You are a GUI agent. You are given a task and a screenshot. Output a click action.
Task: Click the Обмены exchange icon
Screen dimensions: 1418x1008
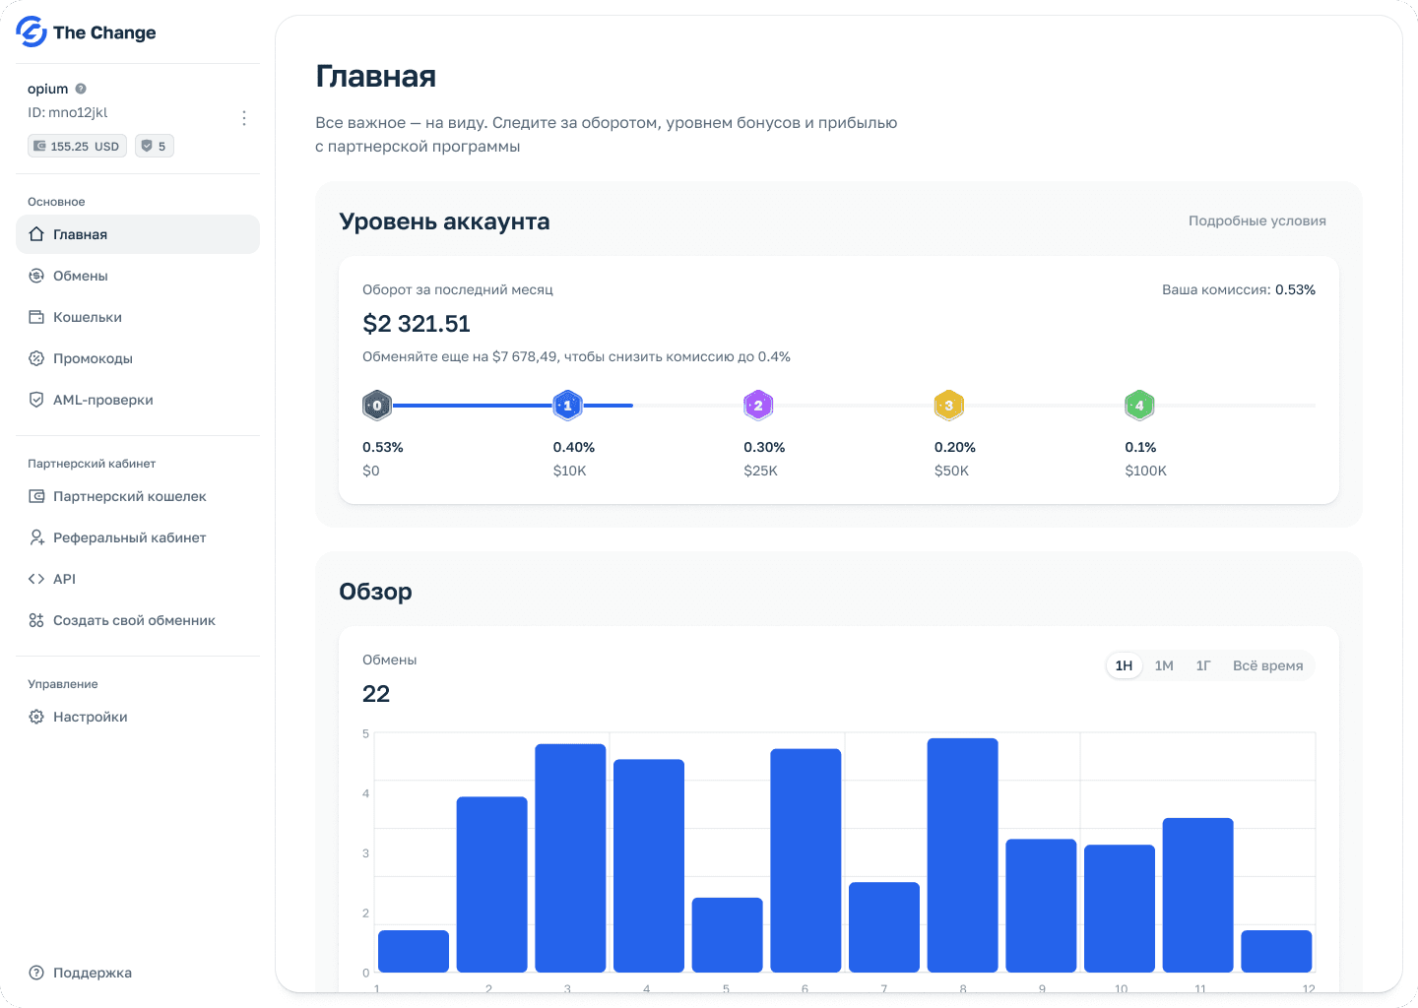point(36,276)
